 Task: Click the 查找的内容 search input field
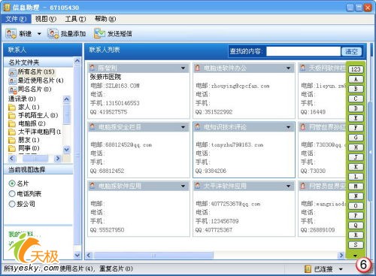click(303, 51)
